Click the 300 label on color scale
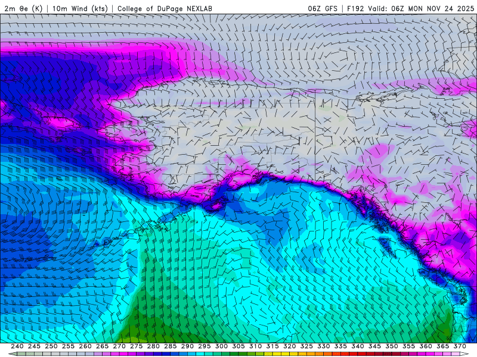Screen dimensions: 477x357 point(221,346)
